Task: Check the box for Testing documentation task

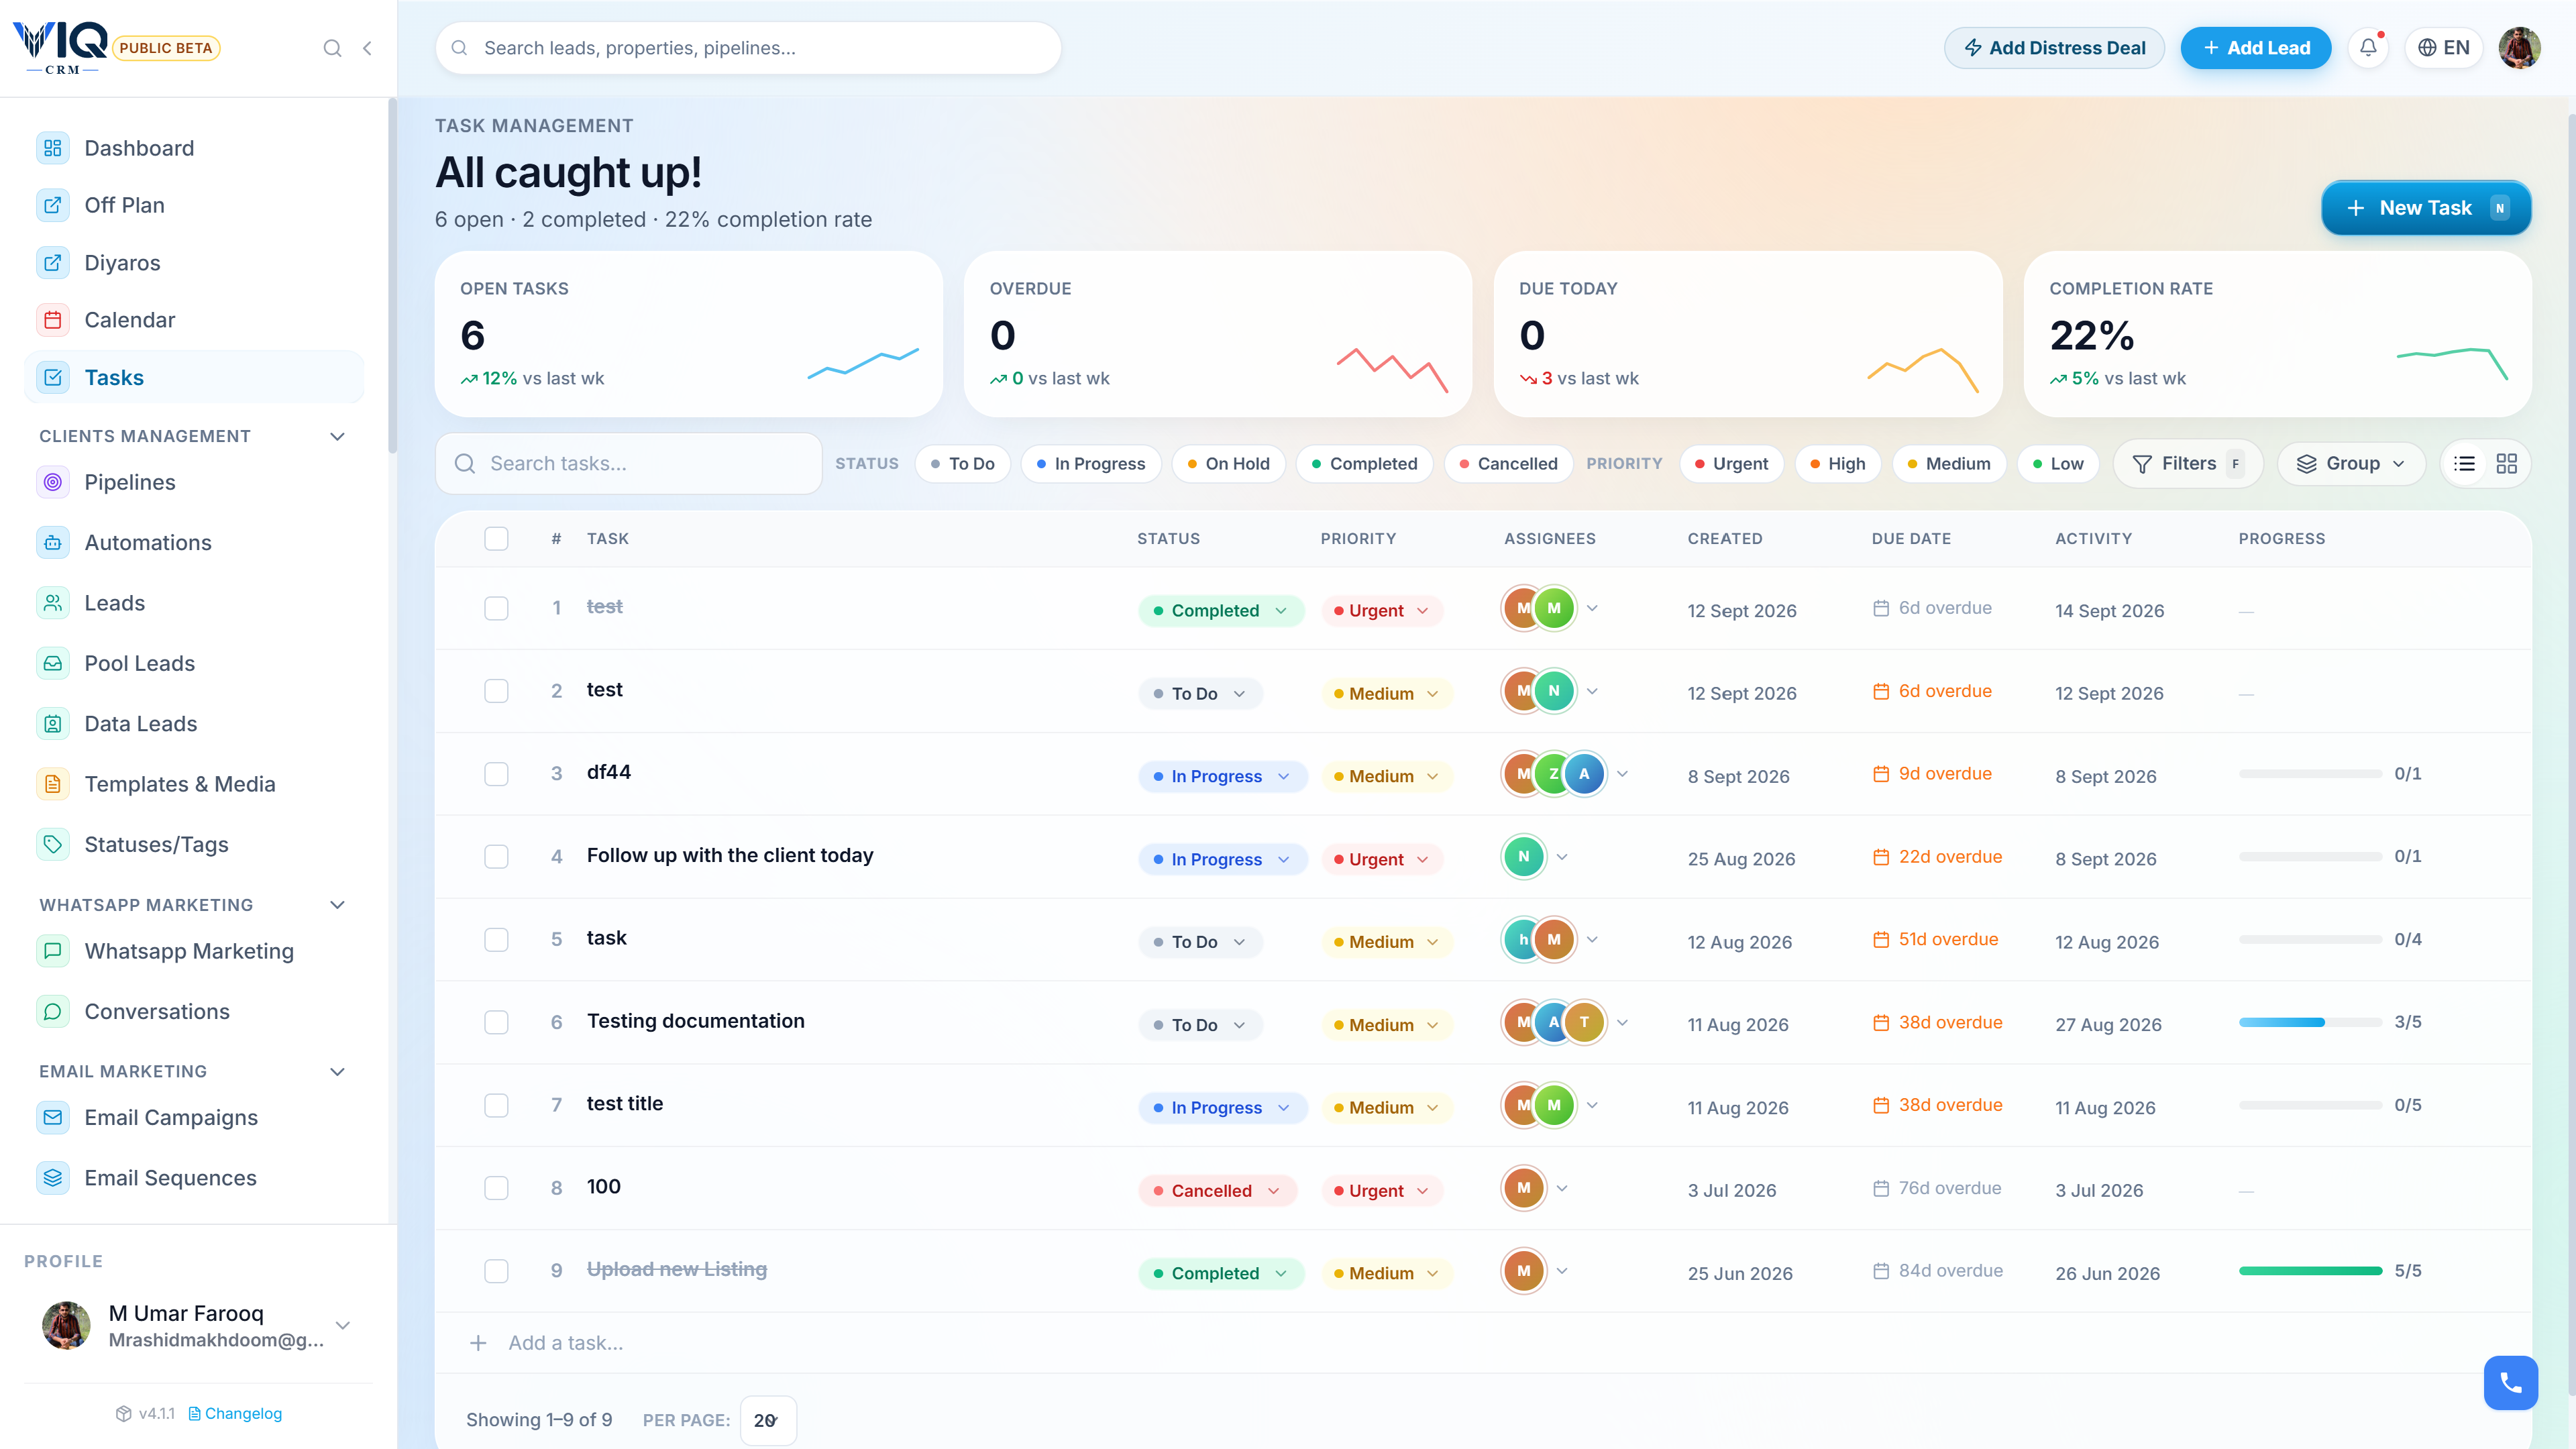Action: click(496, 1022)
